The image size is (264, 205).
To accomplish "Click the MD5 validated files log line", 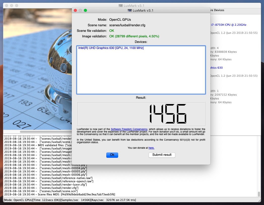I will tap(38, 145).
